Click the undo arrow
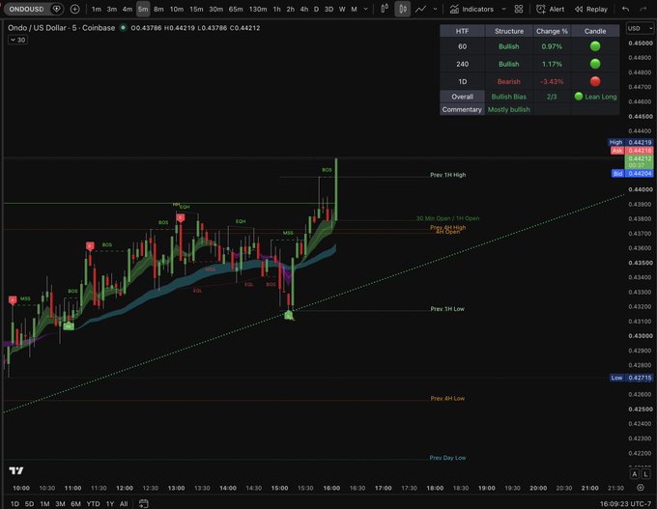This screenshot has width=657, height=509. pos(625,9)
